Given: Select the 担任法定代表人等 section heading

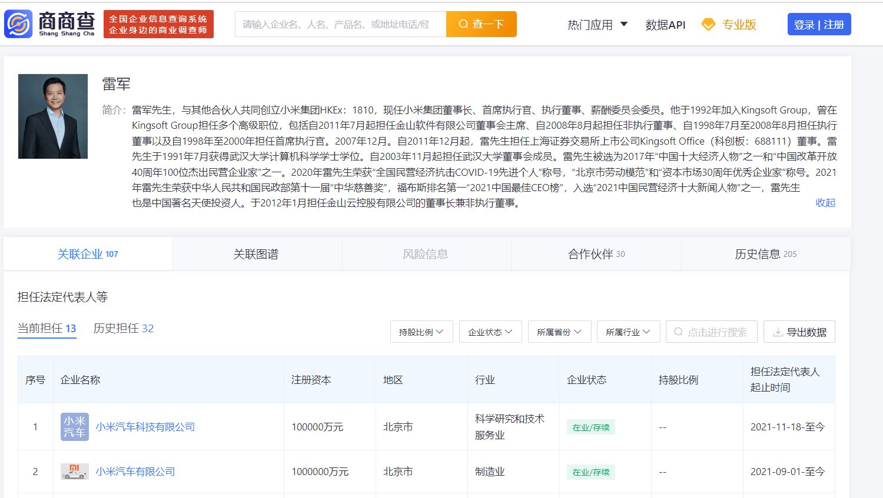Looking at the screenshot, I should [62, 297].
